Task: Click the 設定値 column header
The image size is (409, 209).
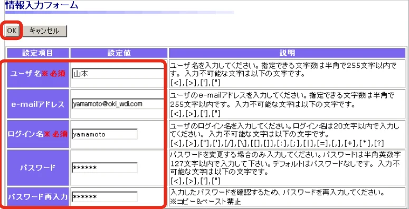Action: point(119,53)
